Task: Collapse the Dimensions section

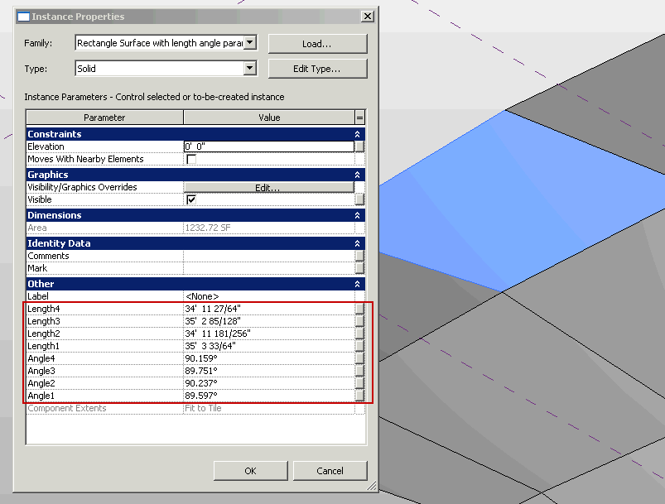Action: click(356, 214)
